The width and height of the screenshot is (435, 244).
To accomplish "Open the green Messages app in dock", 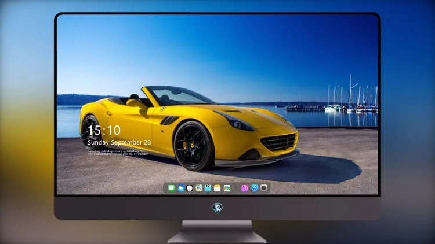I will click(x=171, y=188).
